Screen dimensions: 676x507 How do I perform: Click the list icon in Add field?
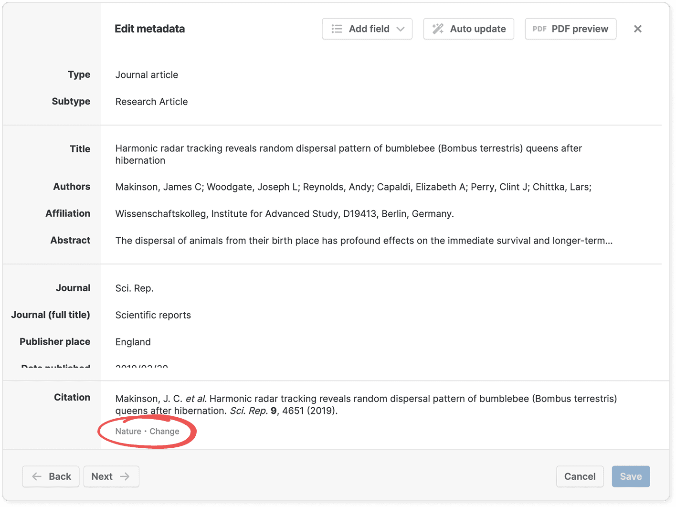(x=337, y=29)
